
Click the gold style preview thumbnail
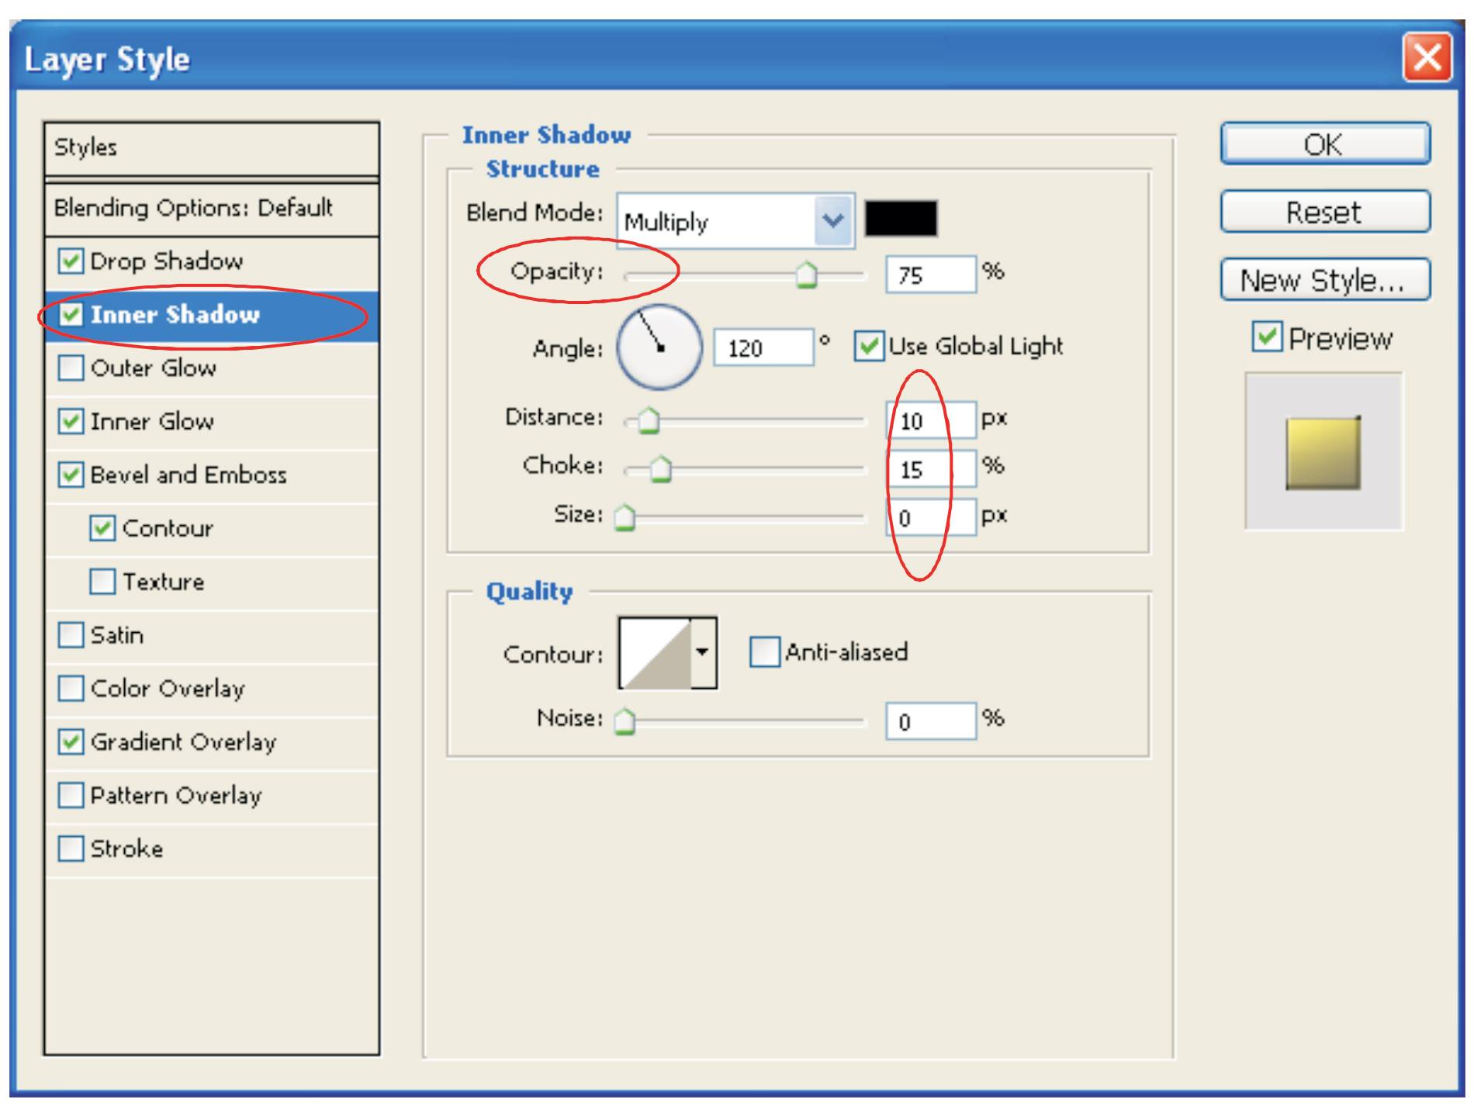[1323, 453]
